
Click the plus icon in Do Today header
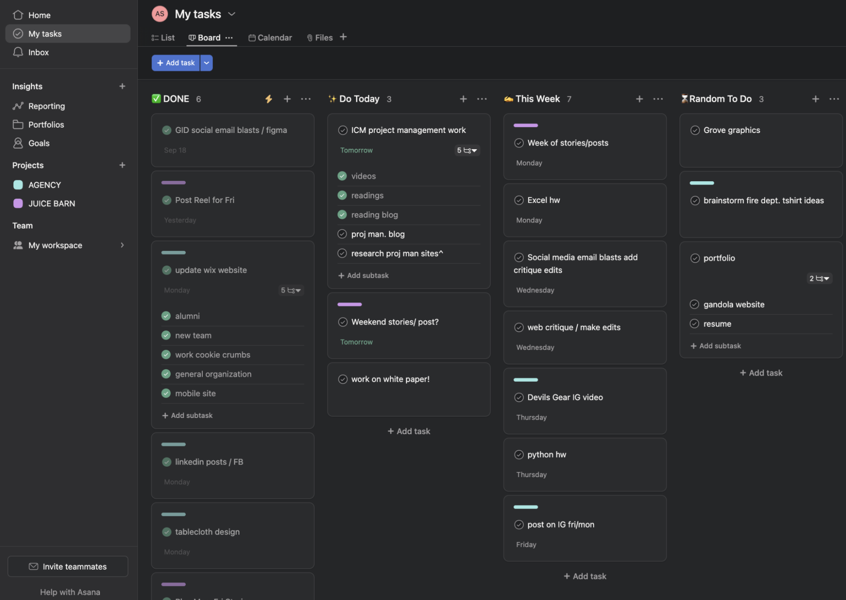click(x=463, y=99)
